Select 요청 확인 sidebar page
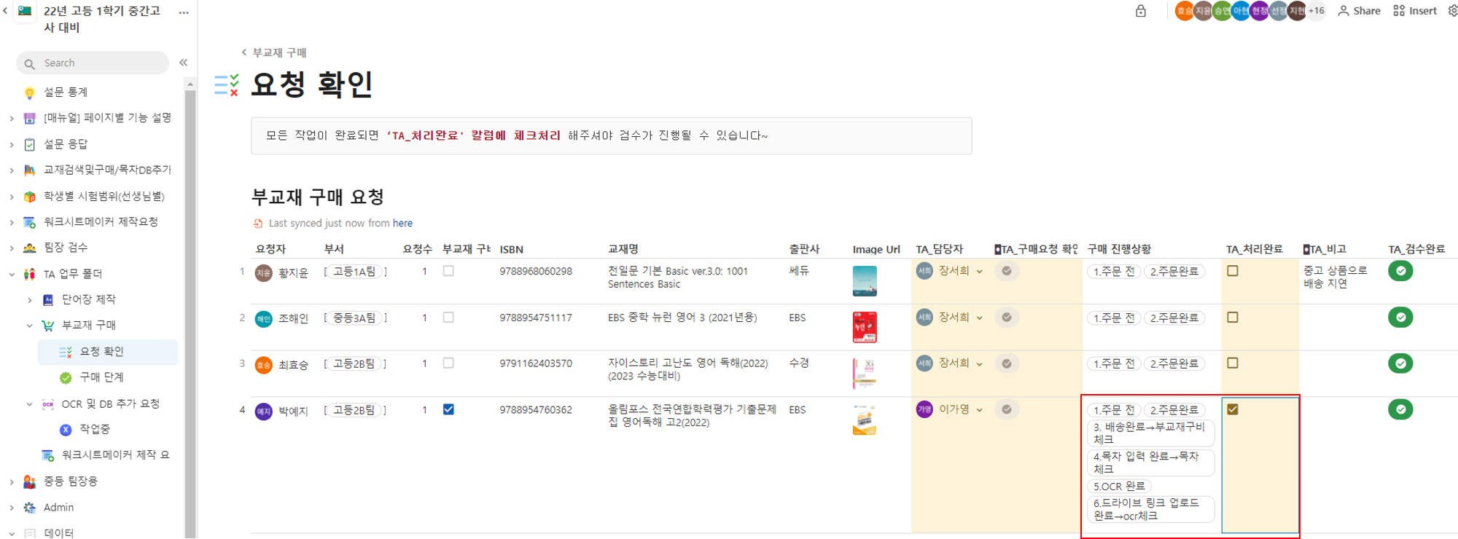Image resolution: width=1458 pixels, height=539 pixels. pyautogui.click(x=108, y=352)
